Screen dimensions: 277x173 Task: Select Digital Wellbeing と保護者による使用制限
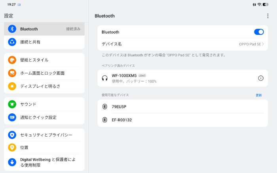pos(47,162)
